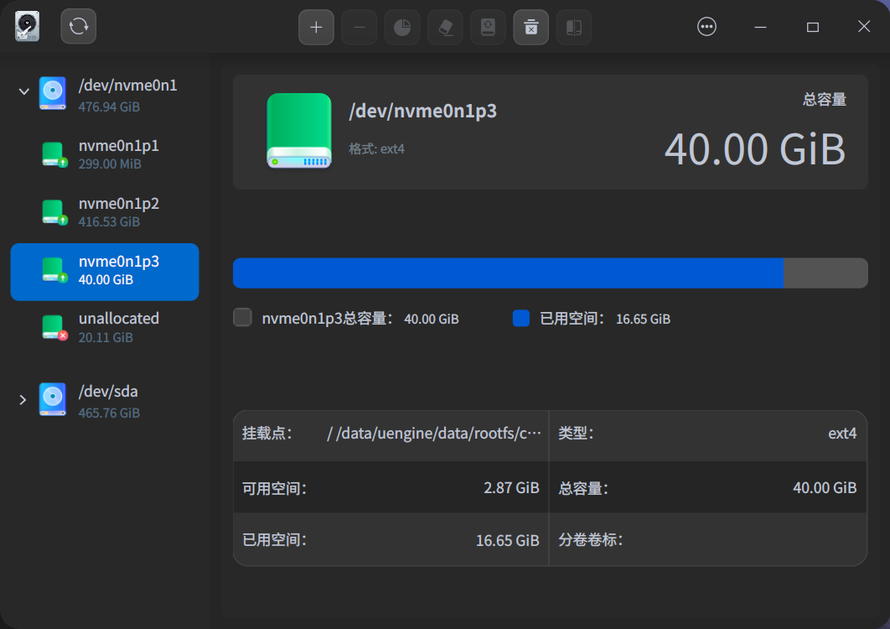The width and height of the screenshot is (890, 629).
Task: Select the nvme0n1p2 partition
Action: 104,211
